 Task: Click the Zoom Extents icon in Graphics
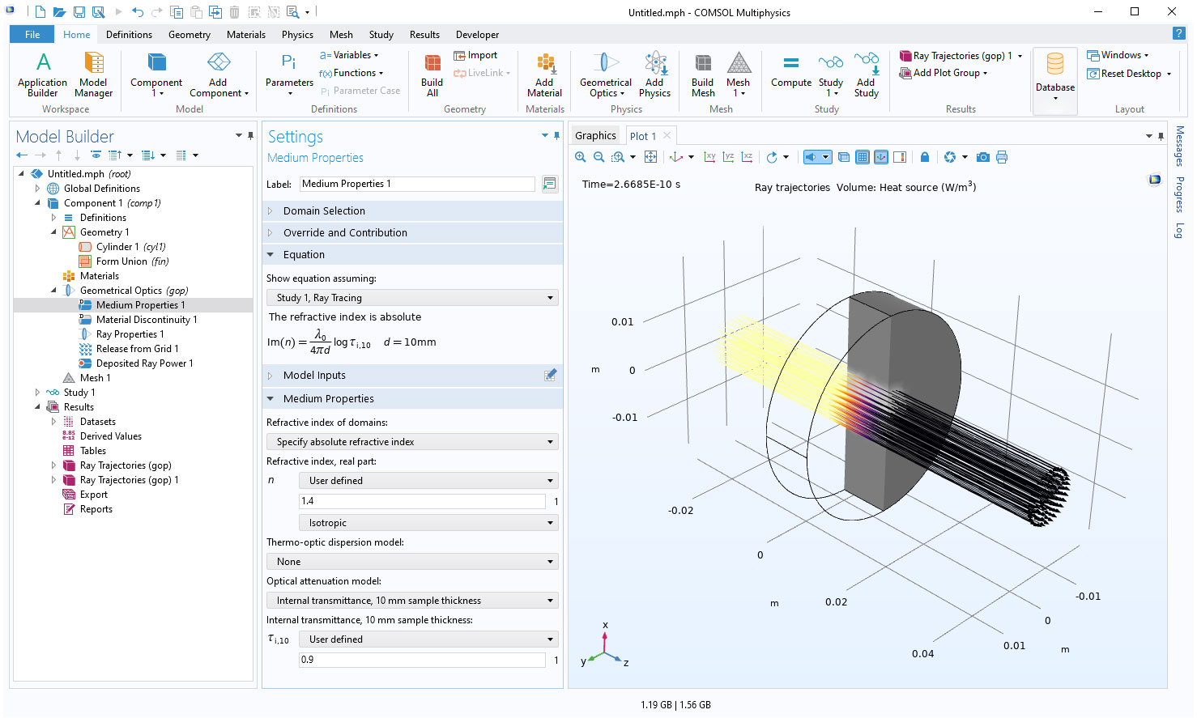(650, 157)
